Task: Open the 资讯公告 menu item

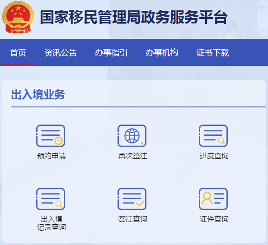Action: pyautogui.click(x=61, y=52)
